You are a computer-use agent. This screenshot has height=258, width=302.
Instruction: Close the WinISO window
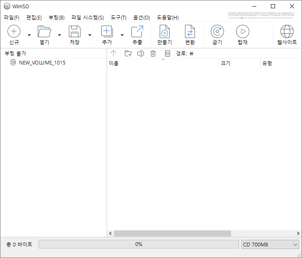292,6
